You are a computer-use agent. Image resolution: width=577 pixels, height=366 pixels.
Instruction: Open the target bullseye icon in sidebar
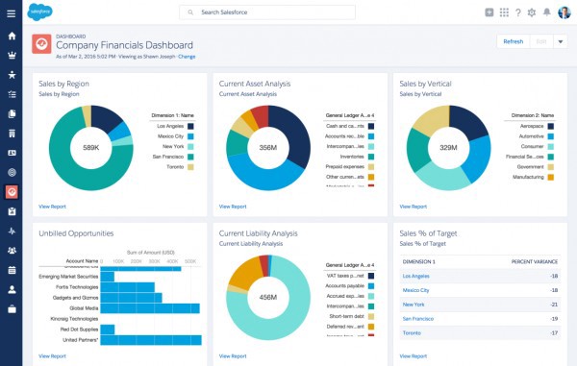12,172
